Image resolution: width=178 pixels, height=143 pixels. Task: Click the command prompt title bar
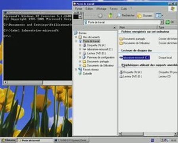point(38,13)
